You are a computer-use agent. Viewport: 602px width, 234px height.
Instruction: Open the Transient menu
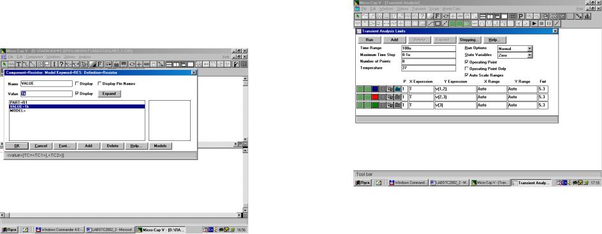point(419,9)
